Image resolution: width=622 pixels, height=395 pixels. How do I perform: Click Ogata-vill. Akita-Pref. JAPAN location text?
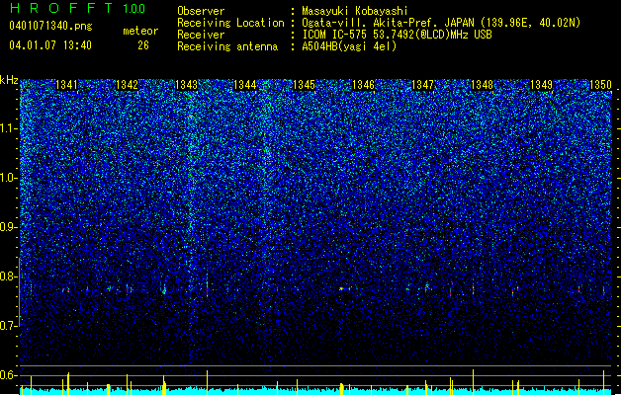pyautogui.click(x=441, y=23)
